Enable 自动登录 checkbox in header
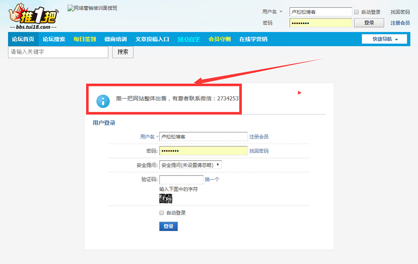 [x=356, y=13]
